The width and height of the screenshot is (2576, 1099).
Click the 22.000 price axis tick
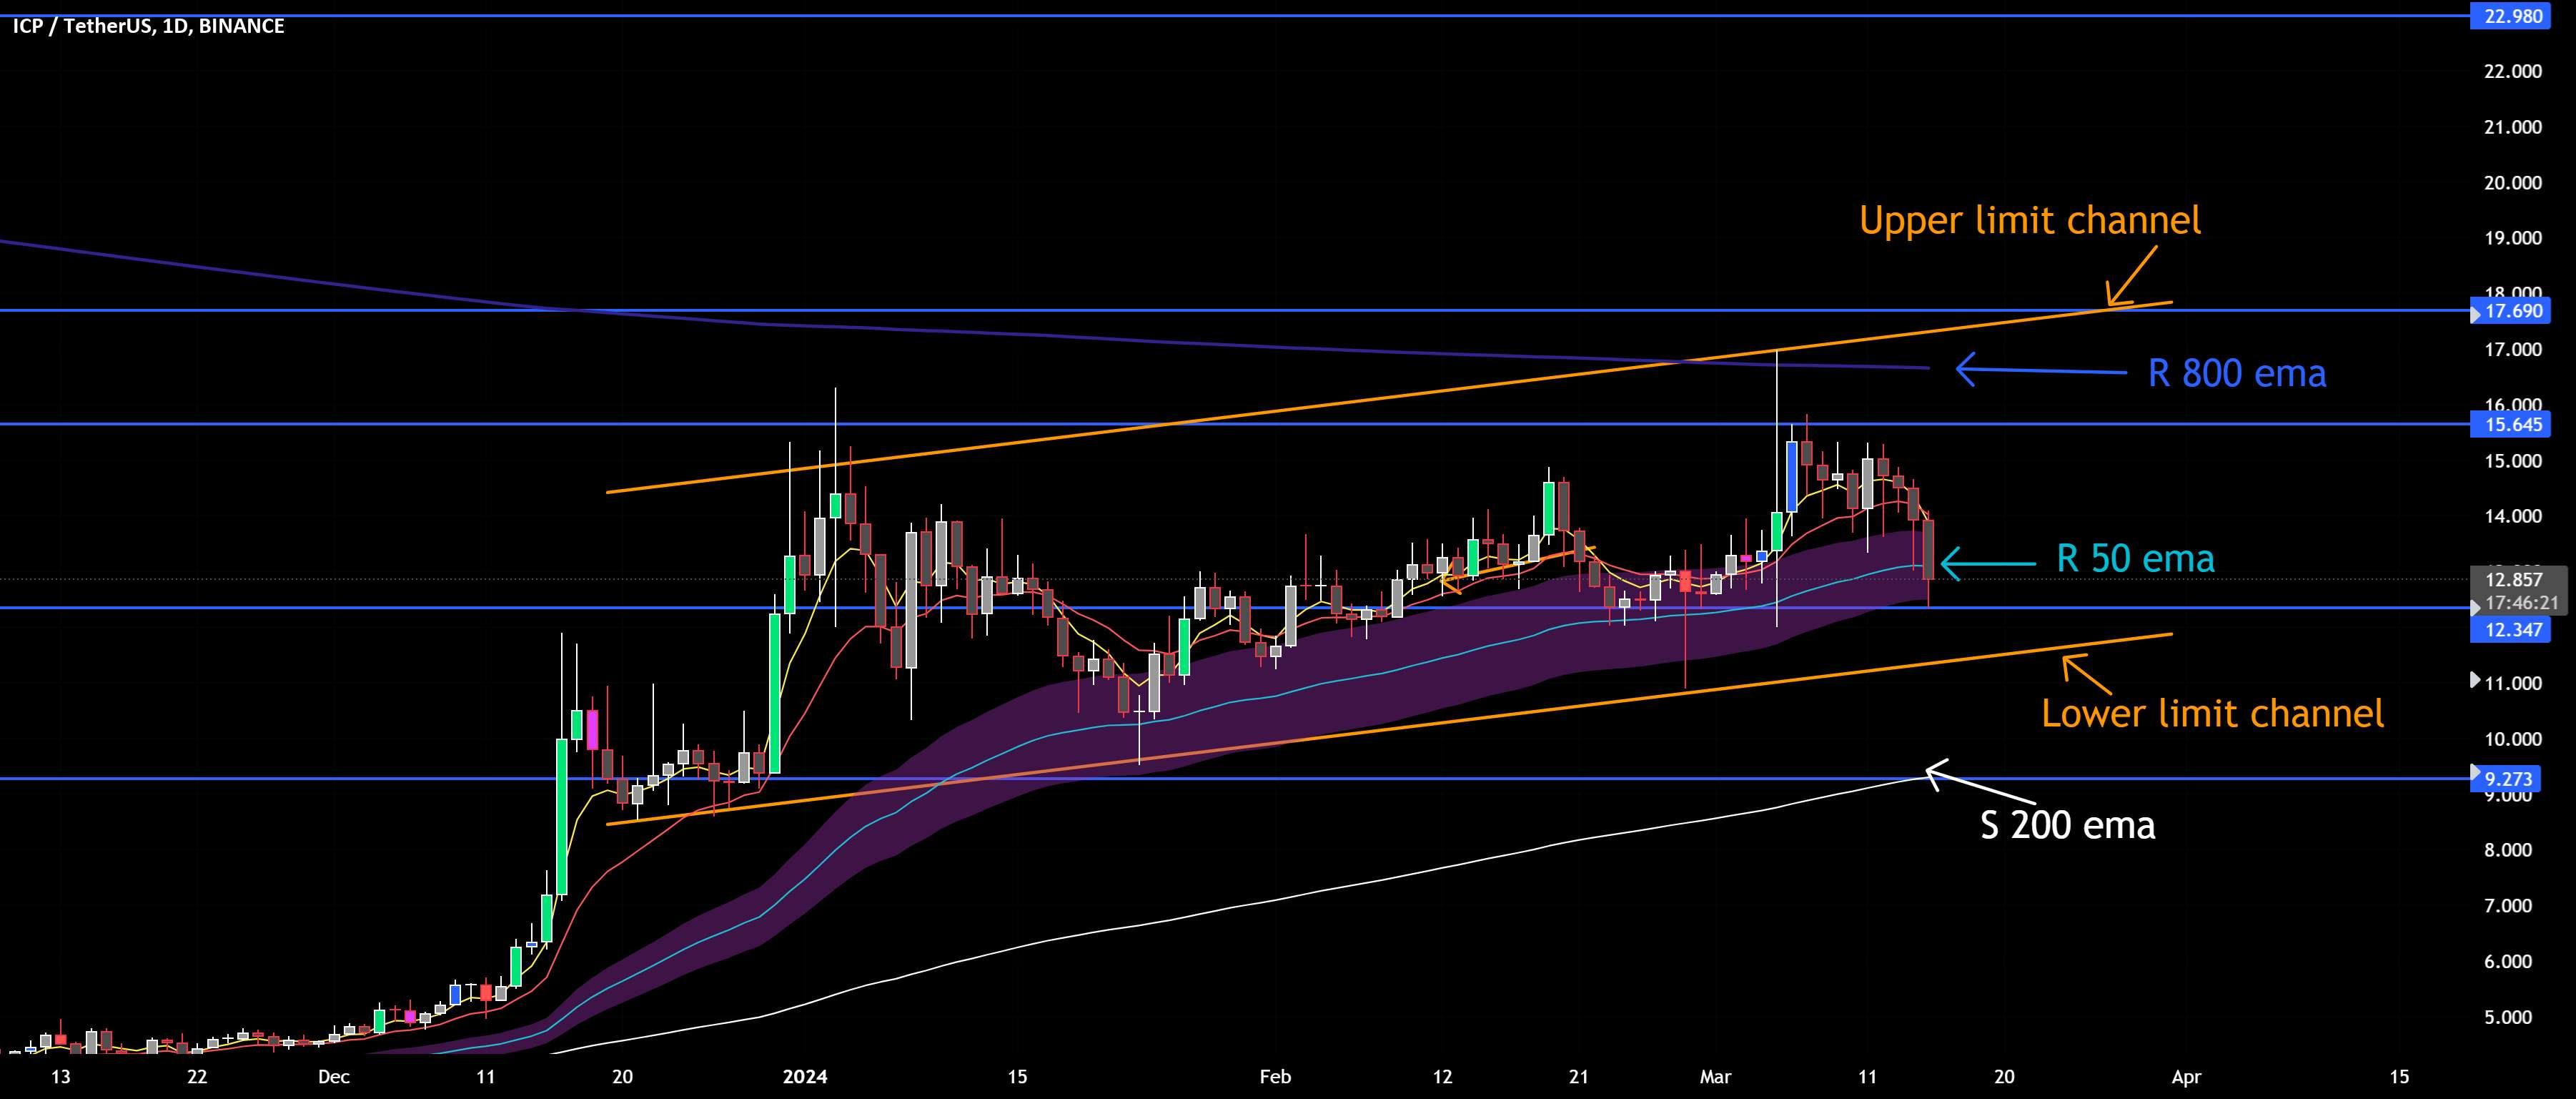(x=2513, y=72)
